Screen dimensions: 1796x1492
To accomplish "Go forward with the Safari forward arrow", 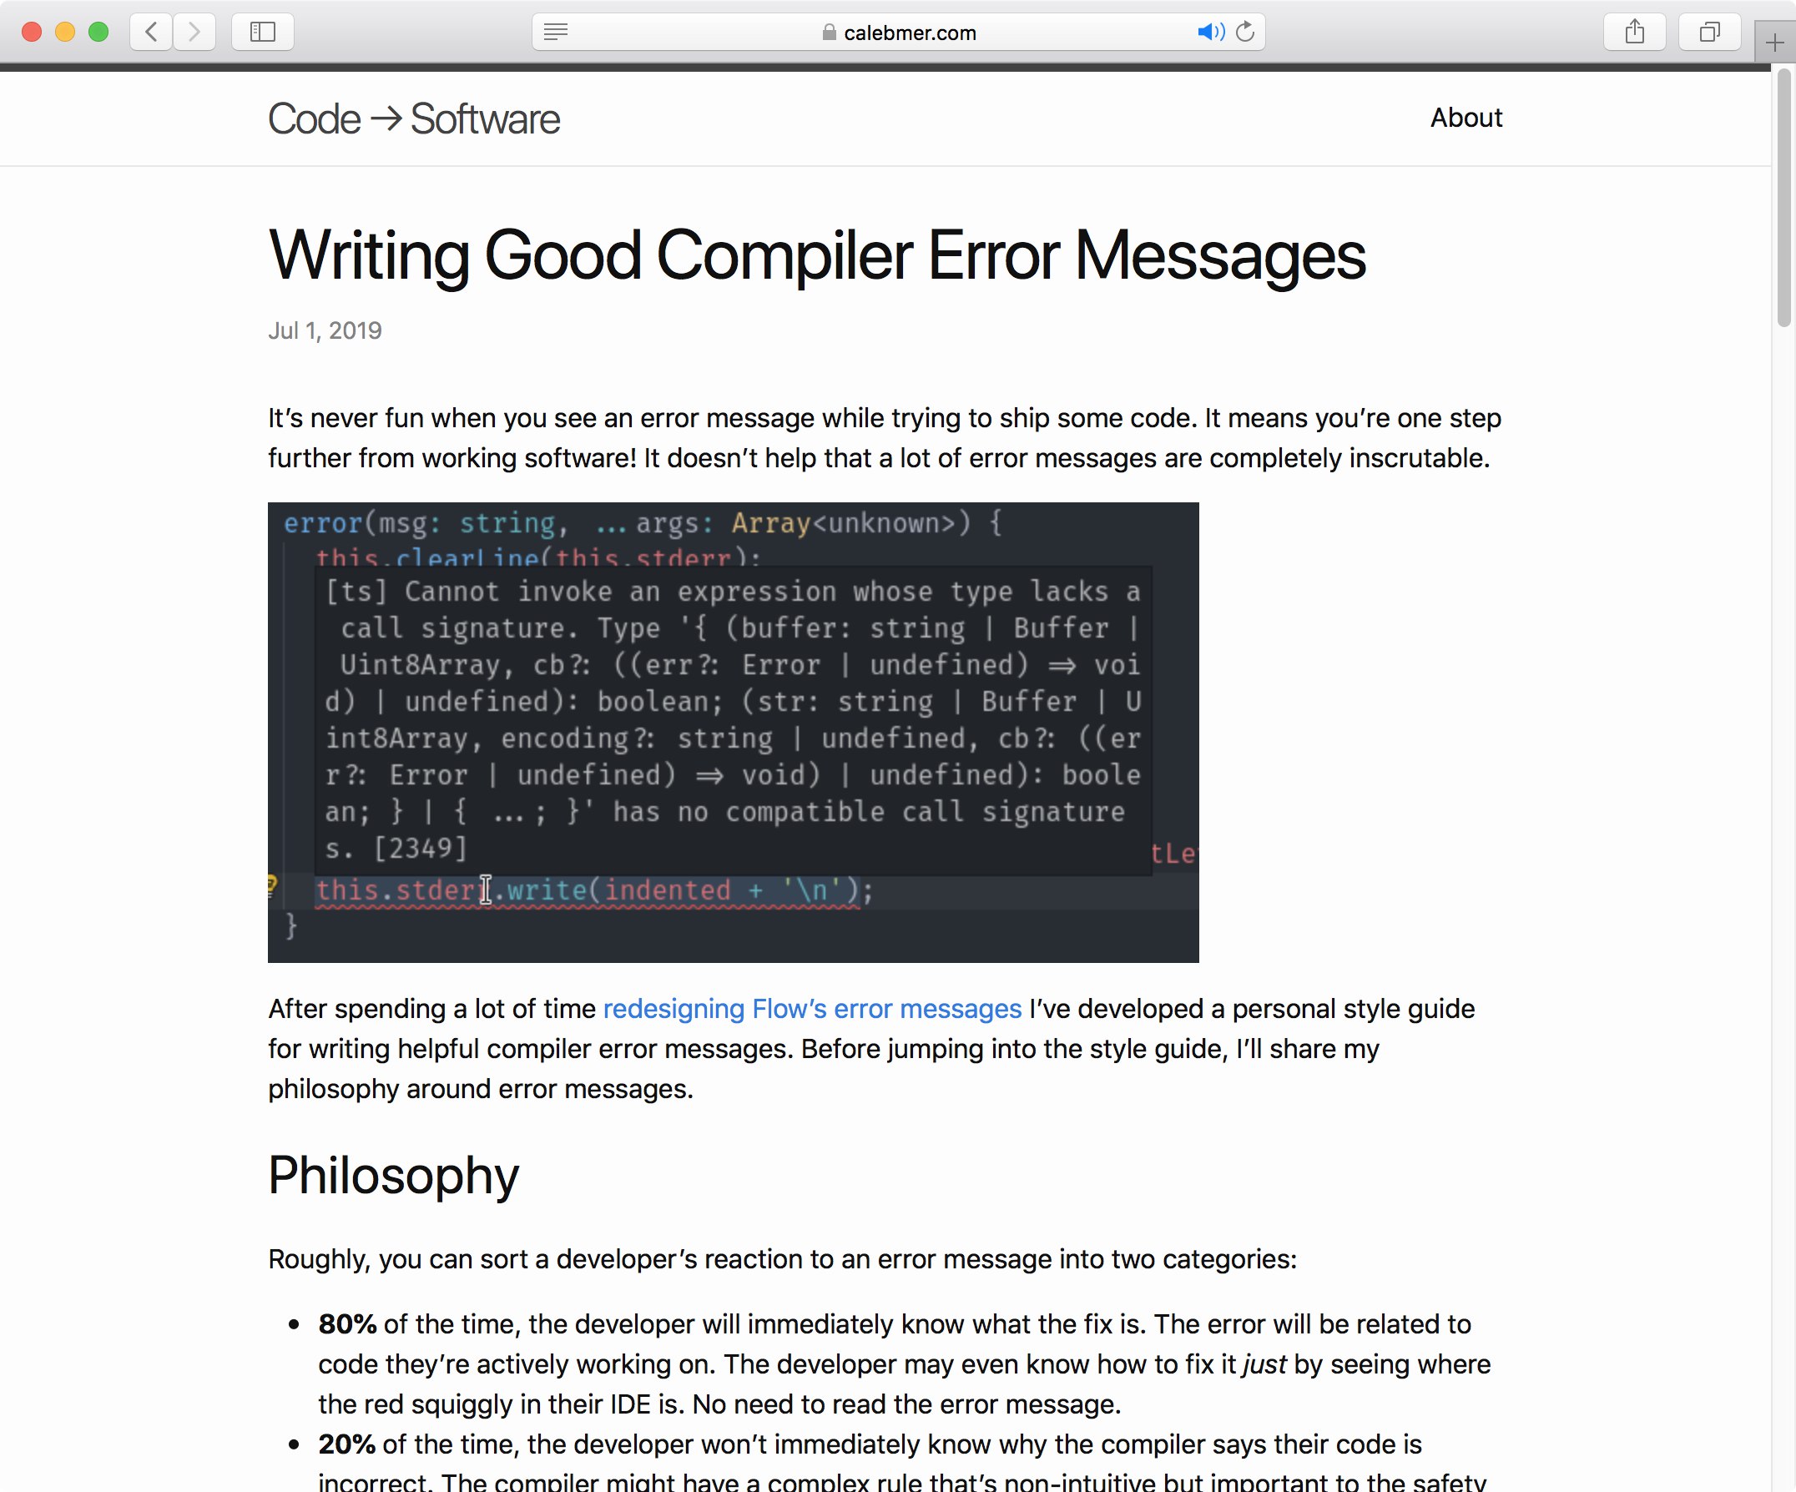I will click(194, 32).
